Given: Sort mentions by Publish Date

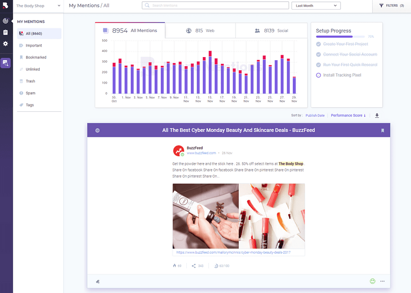Looking at the screenshot, I should click(x=315, y=115).
